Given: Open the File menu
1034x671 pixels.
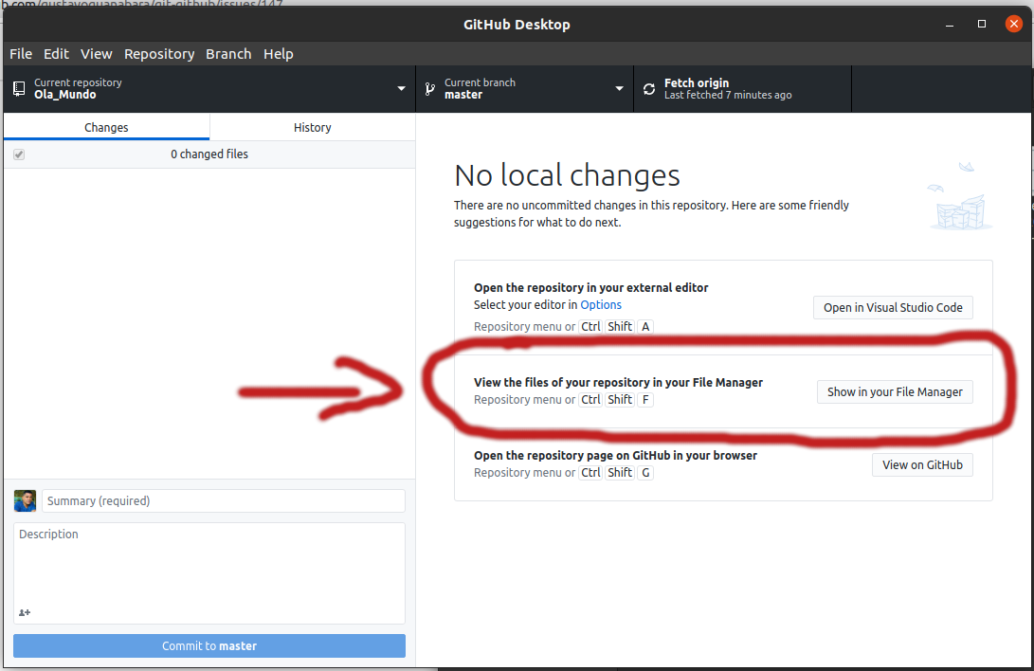Looking at the screenshot, I should point(20,54).
